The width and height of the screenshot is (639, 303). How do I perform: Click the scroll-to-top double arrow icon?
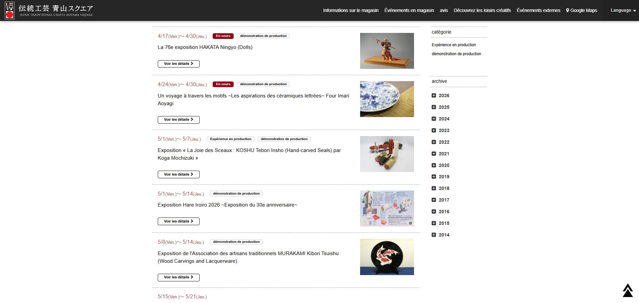tap(627, 290)
